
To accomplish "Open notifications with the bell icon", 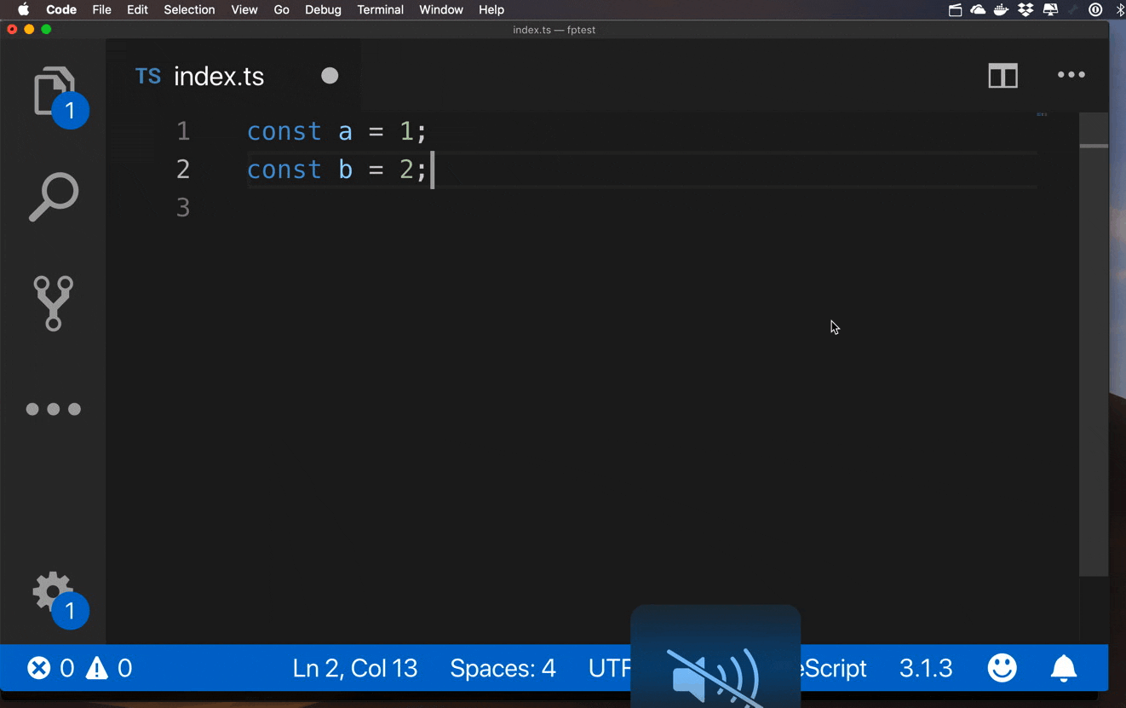I will tap(1064, 668).
